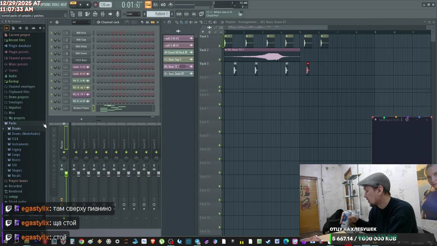Expand the Drums folder in browser

pyautogui.click(x=16, y=128)
